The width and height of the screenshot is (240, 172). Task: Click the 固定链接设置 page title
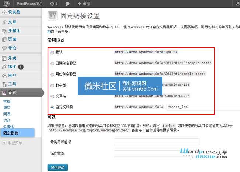point(80,16)
